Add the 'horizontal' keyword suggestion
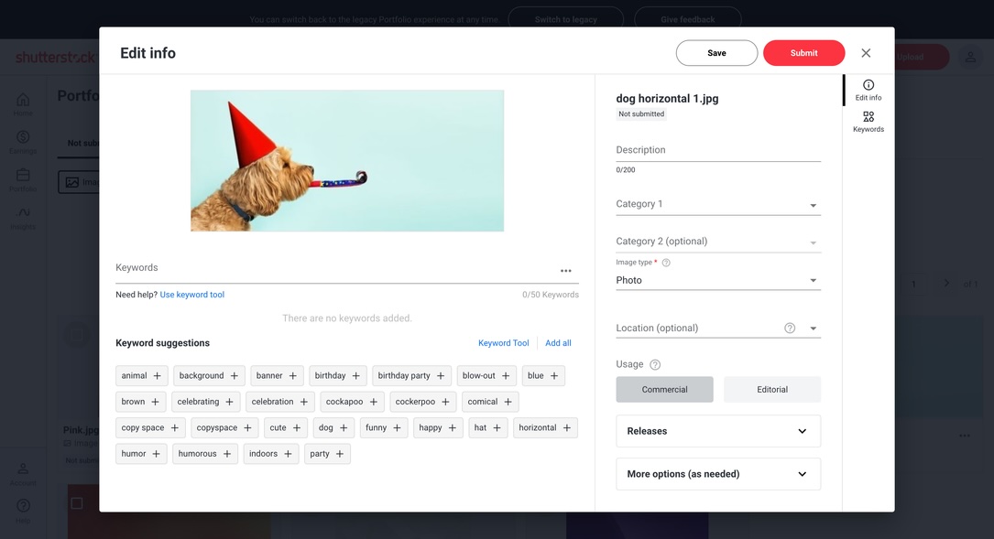994x539 pixels. pyautogui.click(x=545, y=427)
